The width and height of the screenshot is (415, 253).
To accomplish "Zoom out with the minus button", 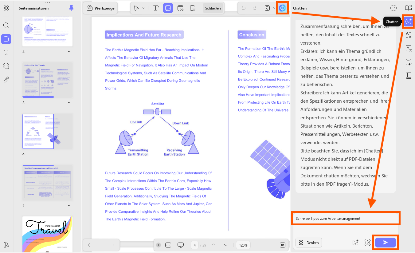I will (x=258, y=245).
